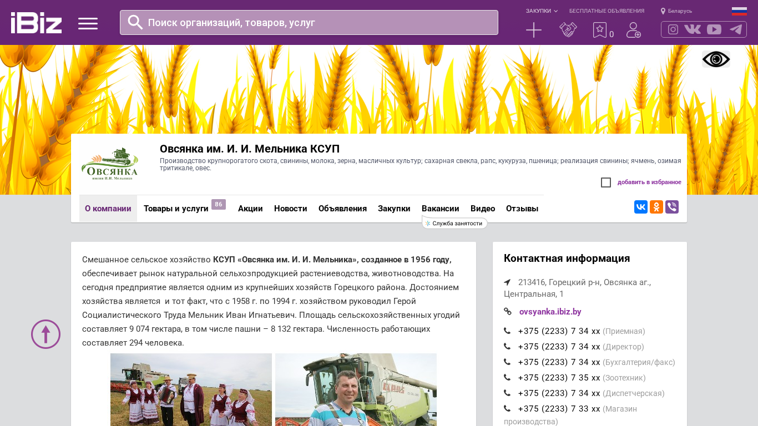
Task: Open the Объявления tab
Action: click(342, 209)
